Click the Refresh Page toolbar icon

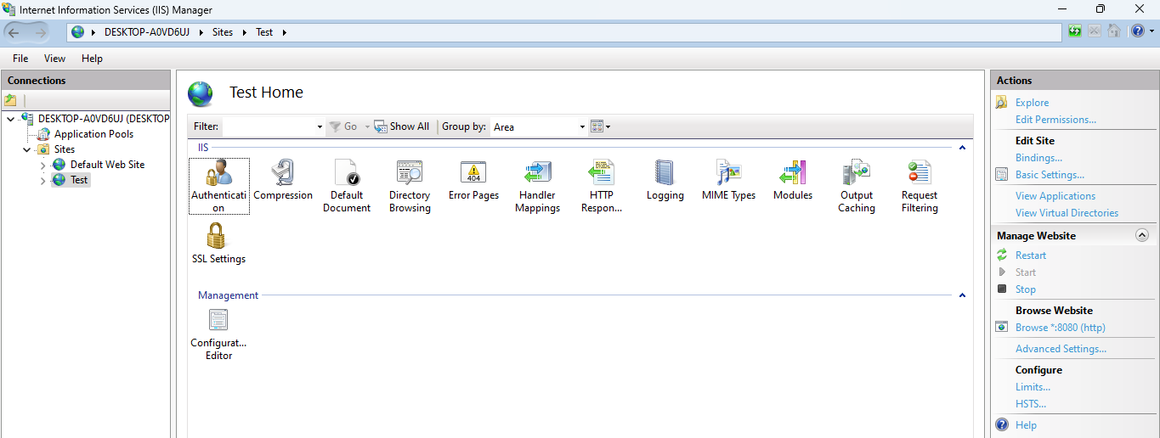coord(1076,31)
